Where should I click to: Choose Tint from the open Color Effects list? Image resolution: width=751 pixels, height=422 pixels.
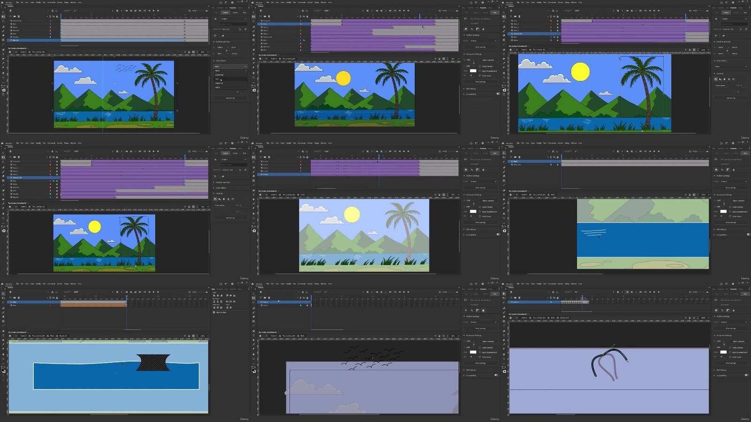(x=217, y=79)
